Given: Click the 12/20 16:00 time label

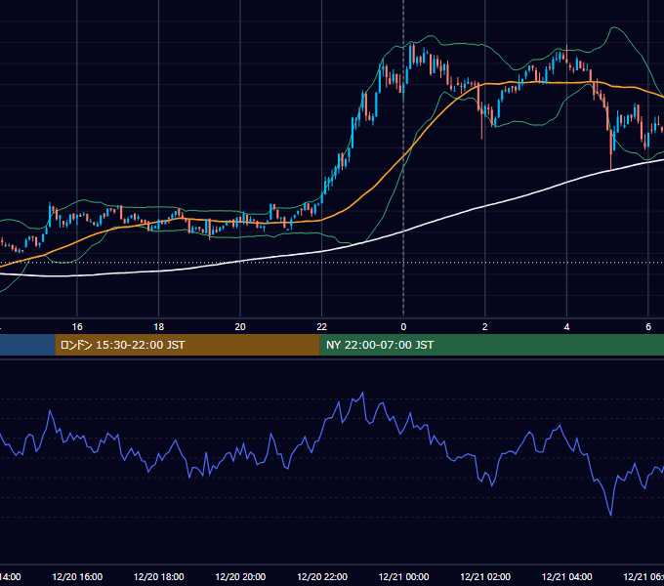Looking at the screenshot, I should [77, 576].
